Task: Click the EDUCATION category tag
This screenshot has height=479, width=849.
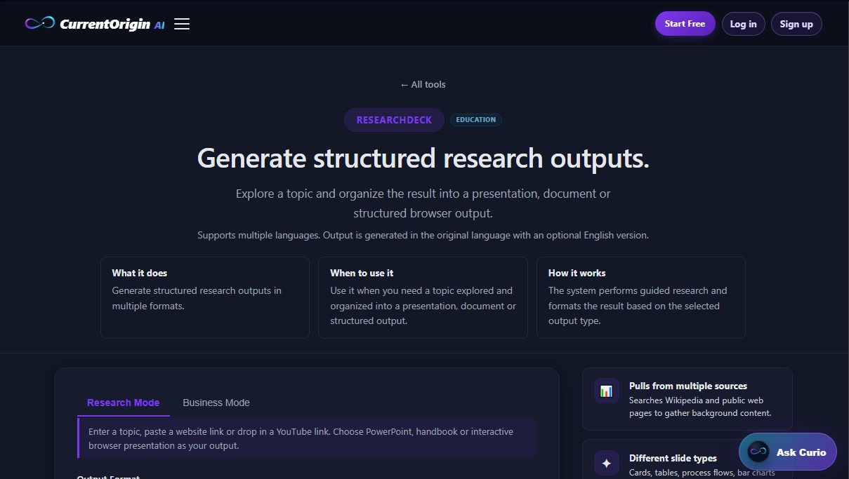Action: 476,120
